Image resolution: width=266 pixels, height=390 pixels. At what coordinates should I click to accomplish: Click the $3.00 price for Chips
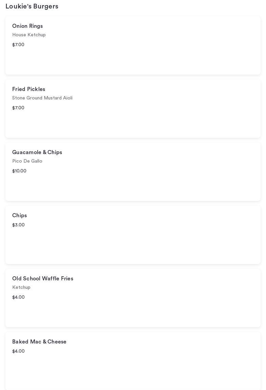(x=18, y=225)
